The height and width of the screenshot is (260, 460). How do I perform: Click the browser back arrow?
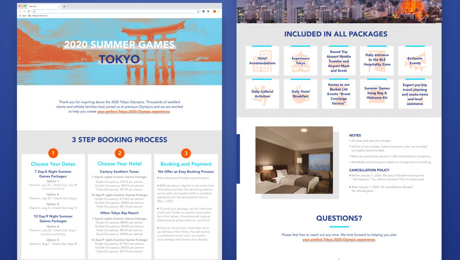[20, 11]
